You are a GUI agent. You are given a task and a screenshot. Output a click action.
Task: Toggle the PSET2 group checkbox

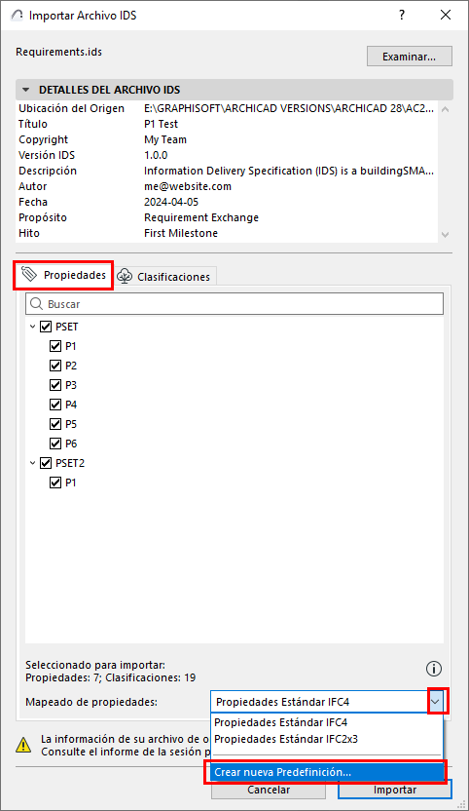pos(46,463)
